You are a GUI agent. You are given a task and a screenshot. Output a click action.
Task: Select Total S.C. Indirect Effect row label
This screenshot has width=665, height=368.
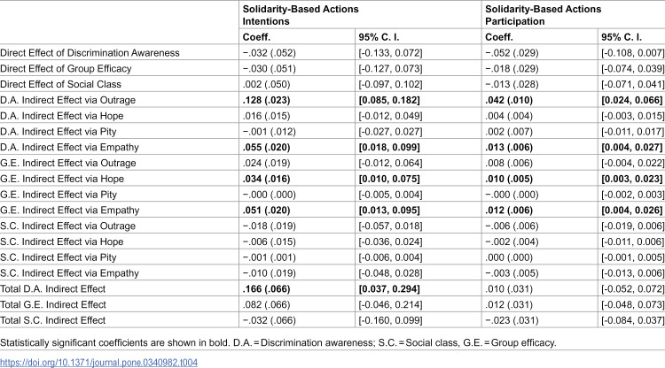click(x=52, y=320)
